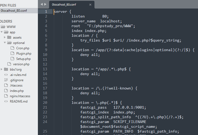198x135 pixels.
Task: Open nginx.htaccess file
Action: [20, 96]
